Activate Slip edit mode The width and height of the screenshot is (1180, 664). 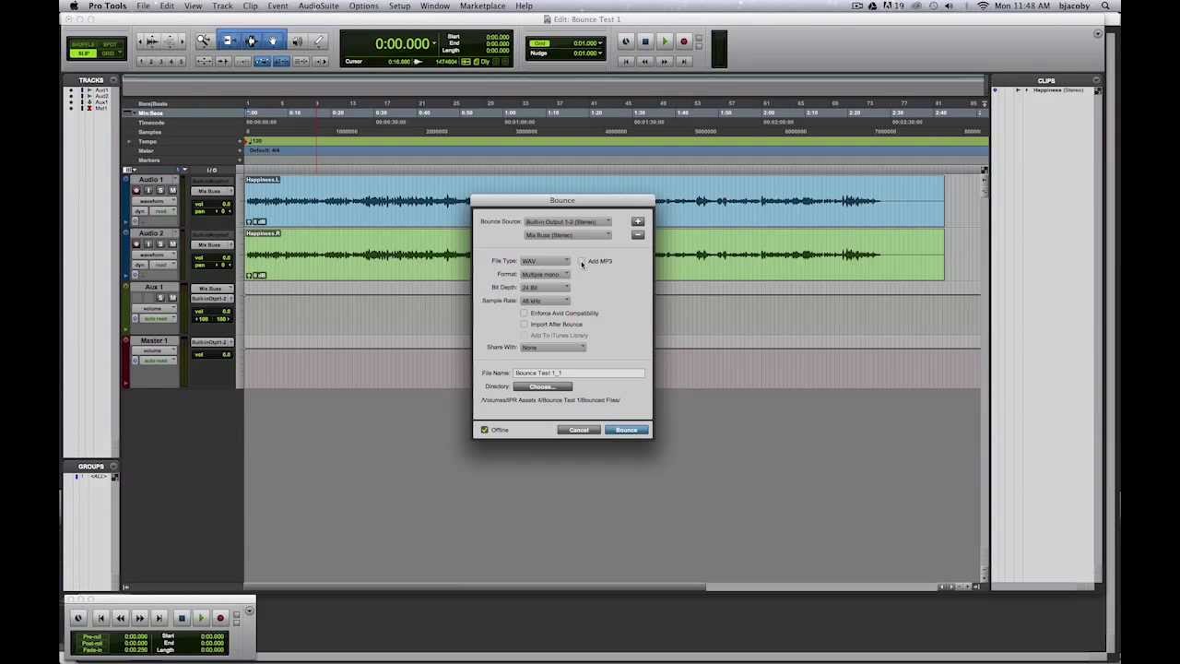[83, 53]
